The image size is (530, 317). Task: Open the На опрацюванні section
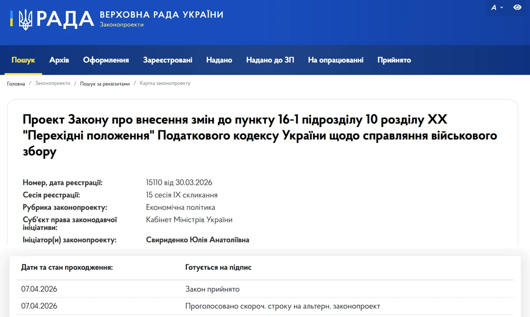pos(336,60)
